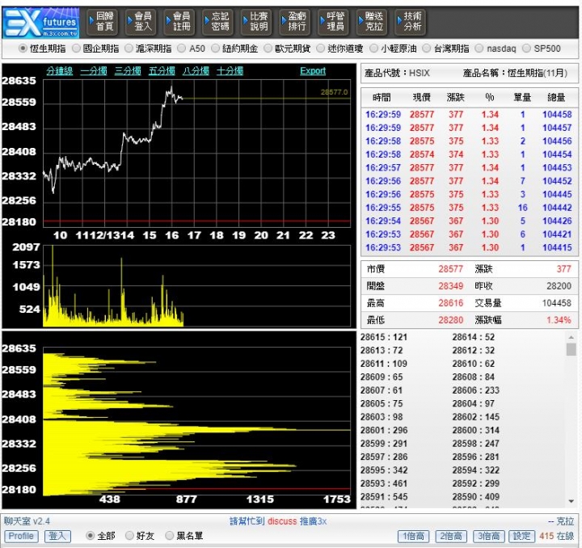Click the 最高 value 28616
The image size is (582, 548).
[x=450, y=303]
